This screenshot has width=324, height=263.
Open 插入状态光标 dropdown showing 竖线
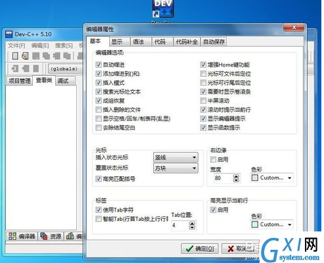tap(175, 157)
